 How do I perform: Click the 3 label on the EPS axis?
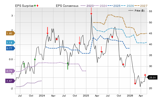pyautogui.click(x=12, y=16)
